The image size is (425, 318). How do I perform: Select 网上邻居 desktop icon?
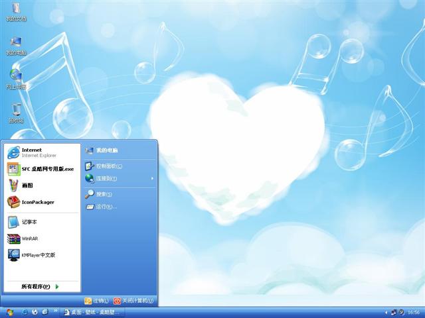[x=16, y=79]
